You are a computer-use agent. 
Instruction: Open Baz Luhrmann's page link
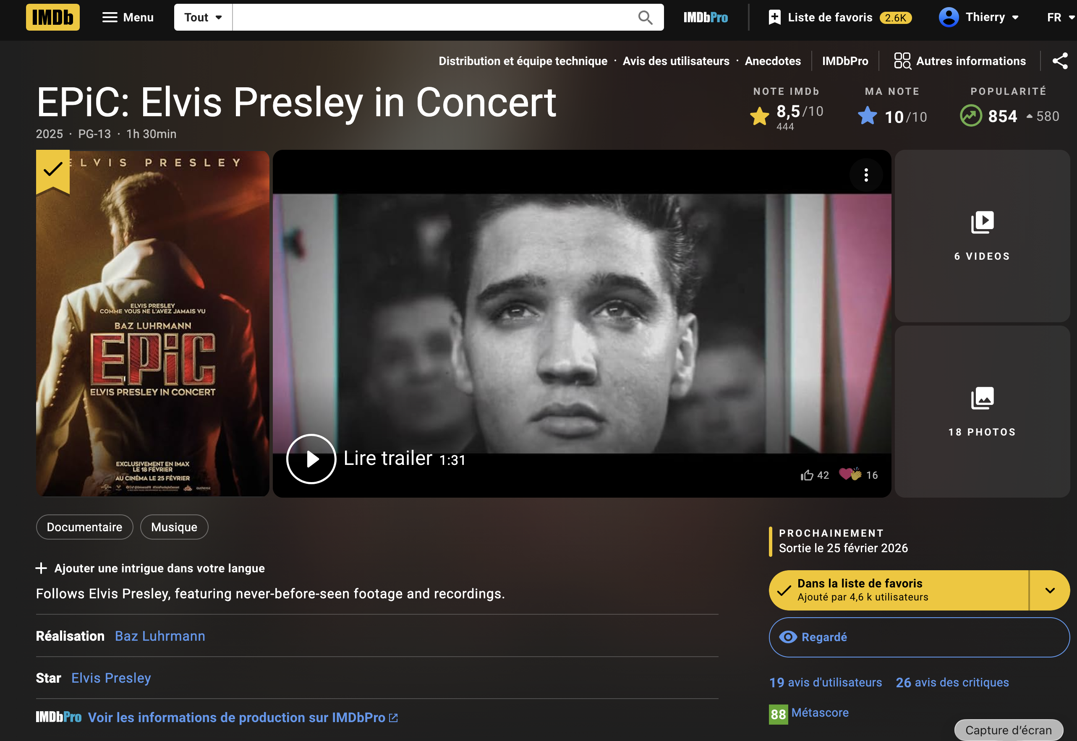pos(160,636)
